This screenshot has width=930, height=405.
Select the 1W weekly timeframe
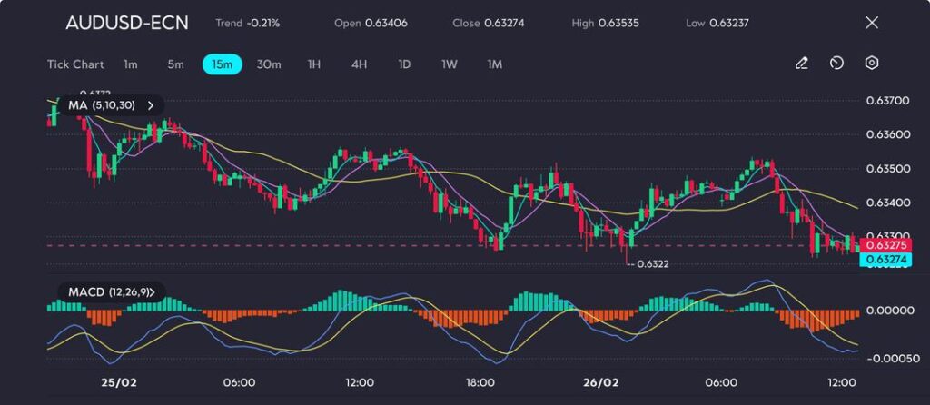pyautogui.click(x=450, y=64)
